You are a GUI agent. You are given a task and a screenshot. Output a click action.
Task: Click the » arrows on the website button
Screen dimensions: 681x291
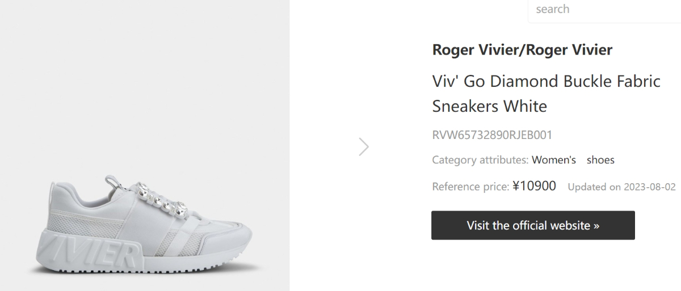tap(596, 225)
